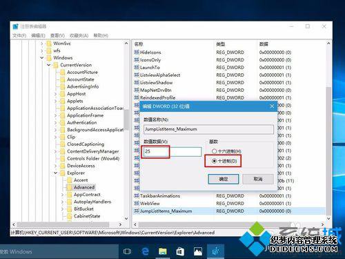
Task: Select the AccountState tree item
Action: 81,79
